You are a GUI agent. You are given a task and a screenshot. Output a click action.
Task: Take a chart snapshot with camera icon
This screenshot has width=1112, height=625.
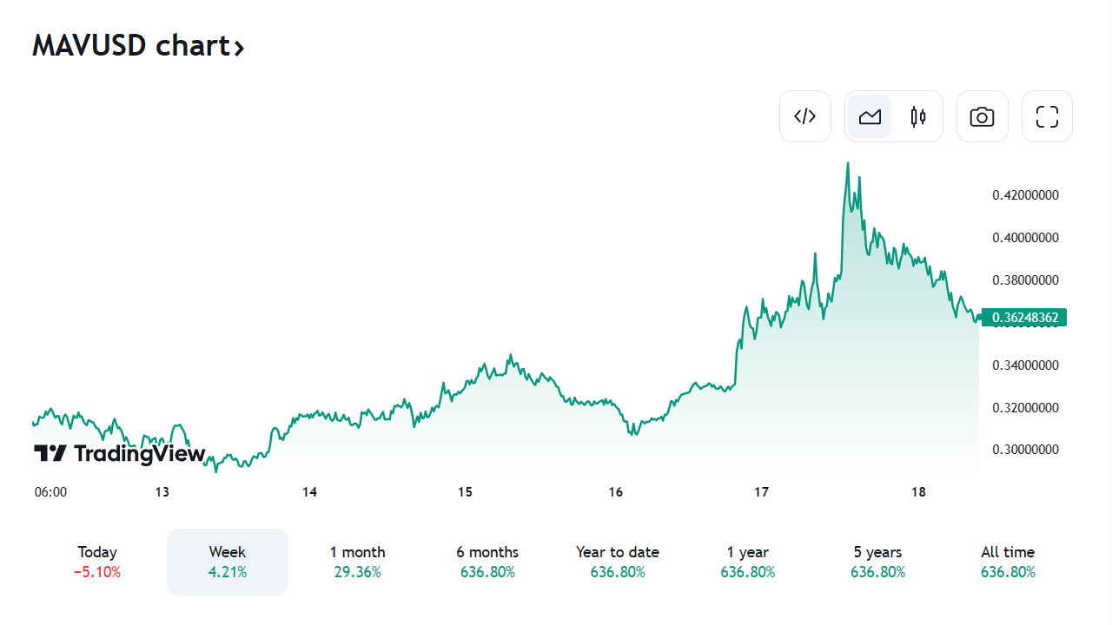click(983, 116)
